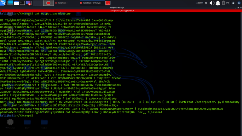Launch the terminal emulator from panel
The height and width of the screenshot is (136, 242).
tap(22, 3)
